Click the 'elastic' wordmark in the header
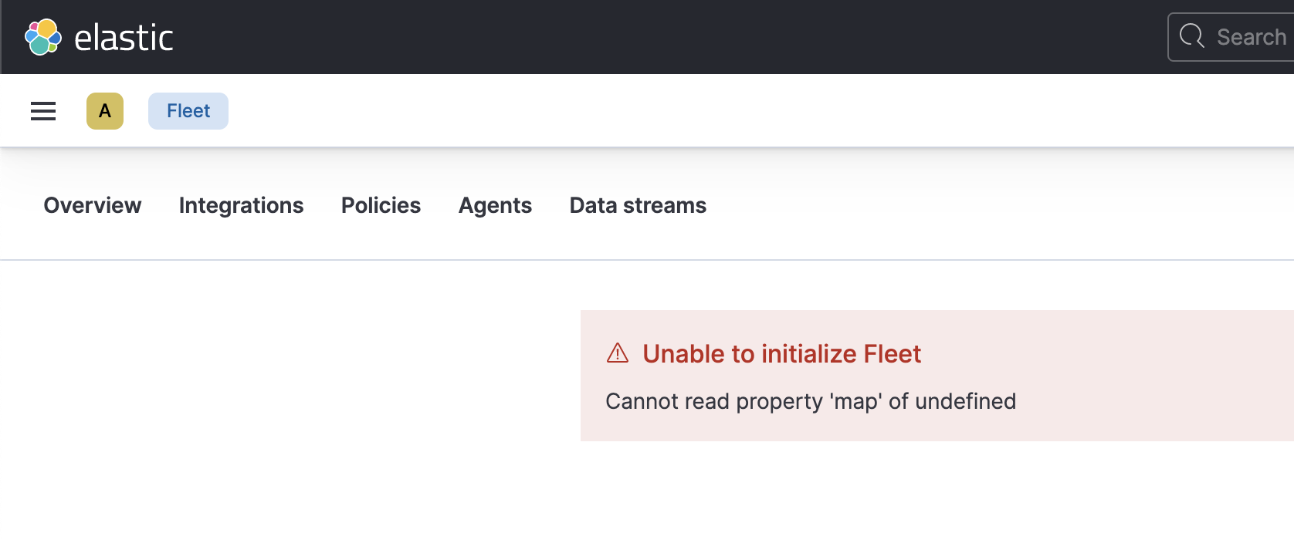 pos(122,36)
